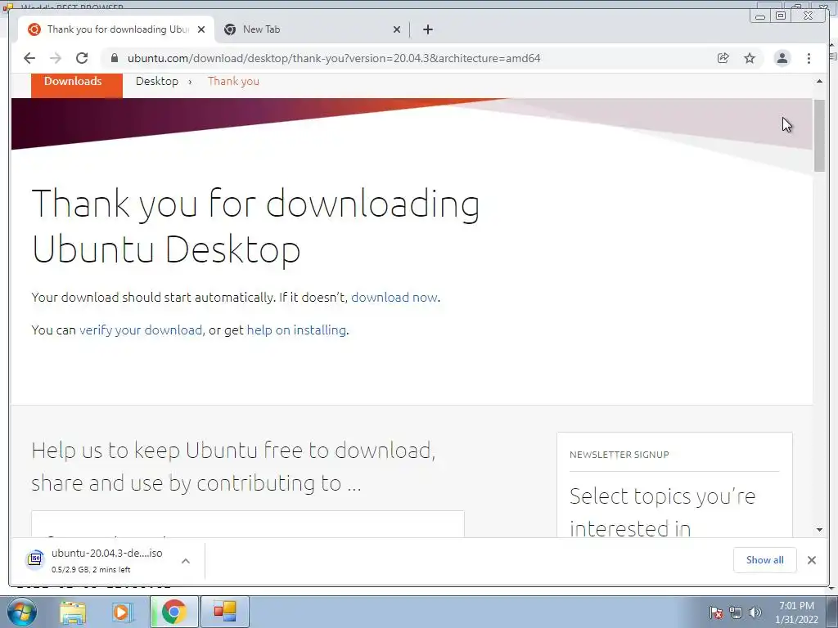The image size is (838, 628).
Task: Open the taskbar clock and date
Action: pos(796,612)
